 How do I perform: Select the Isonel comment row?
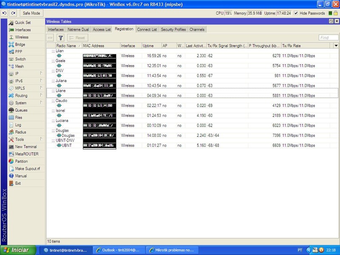(192, 110)
